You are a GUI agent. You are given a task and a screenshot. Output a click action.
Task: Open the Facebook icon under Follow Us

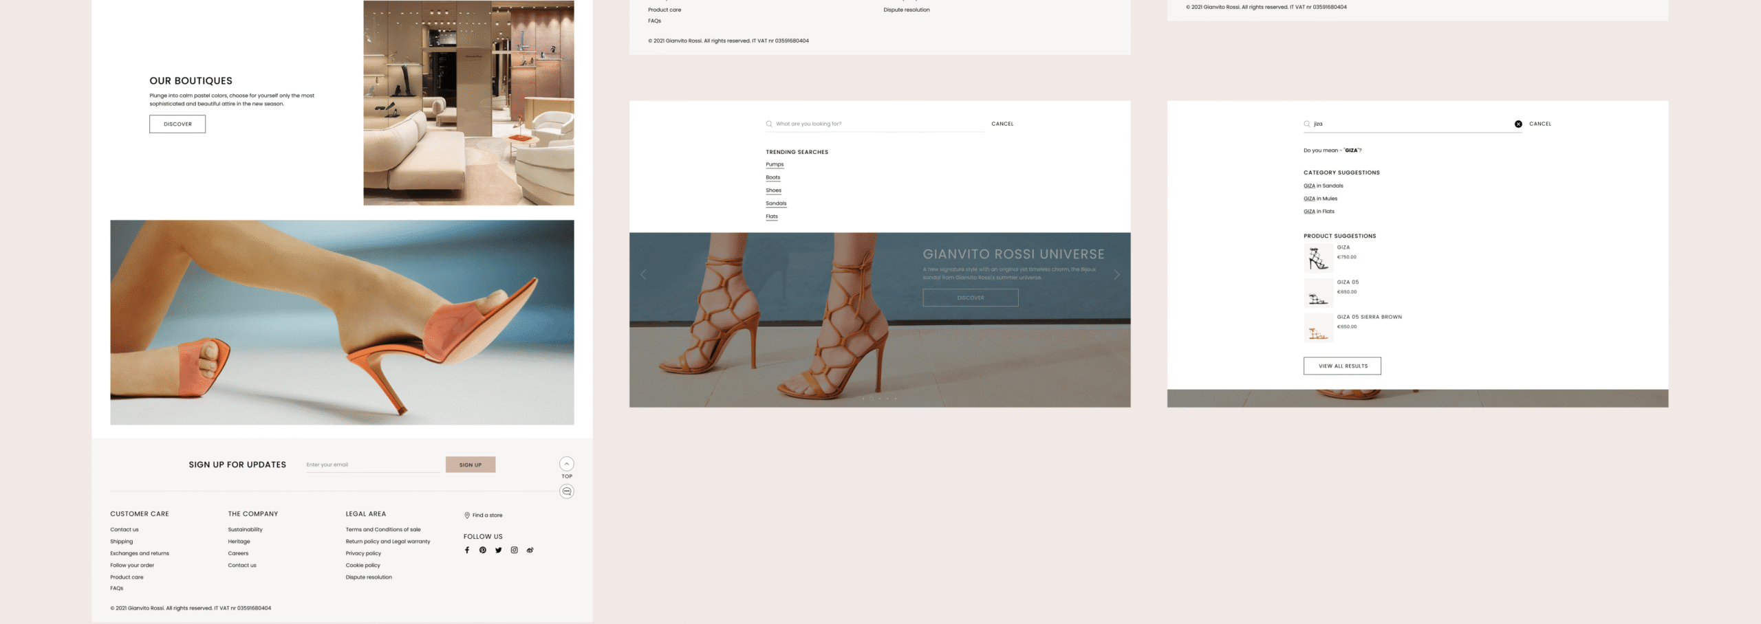point(467,550)
